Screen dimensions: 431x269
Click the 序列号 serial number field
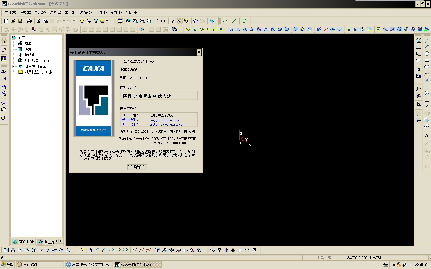tap(159, 96)
